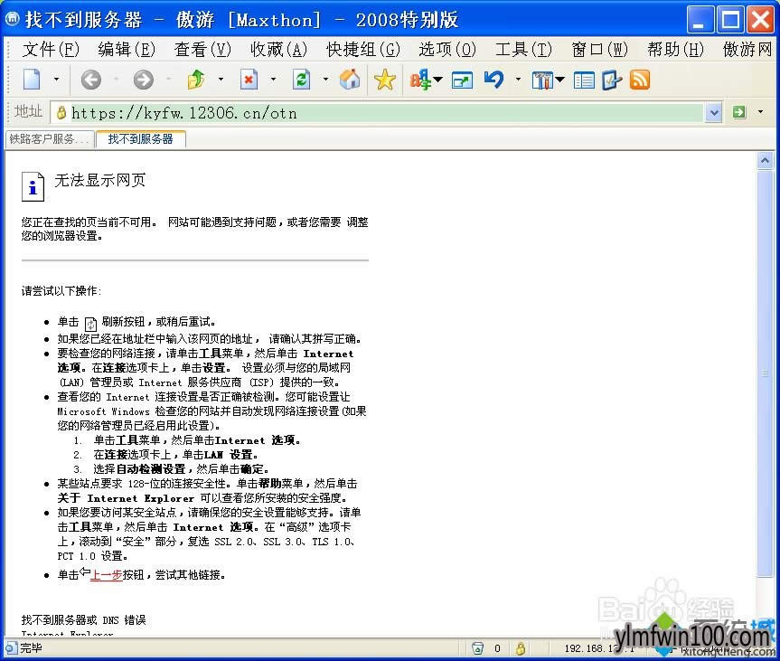Open the 工具 menu
This screenshot has height=661, width=780.
click(x=522, y=50)
